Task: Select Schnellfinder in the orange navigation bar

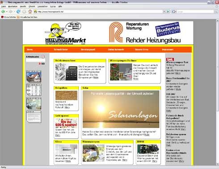Action: [x=61, y=49]
